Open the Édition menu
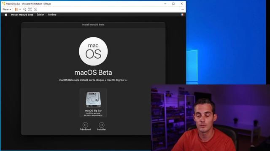 [40, 15]
